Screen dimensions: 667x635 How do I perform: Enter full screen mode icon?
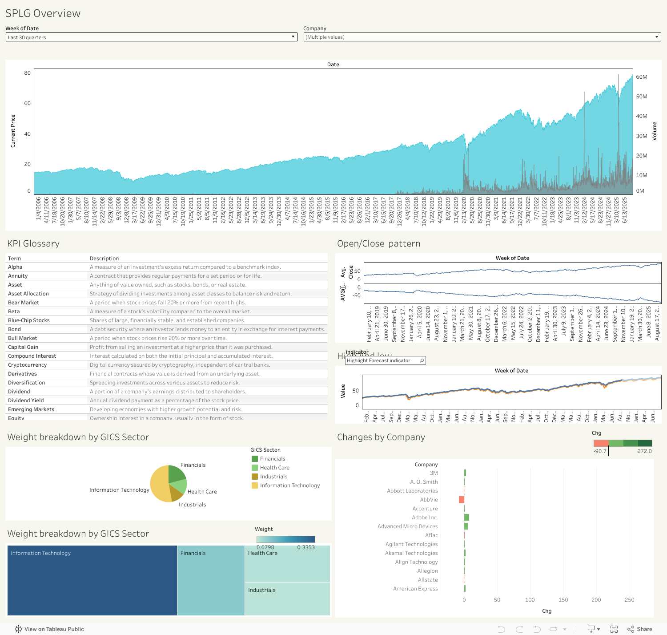(x=614, y=629)
